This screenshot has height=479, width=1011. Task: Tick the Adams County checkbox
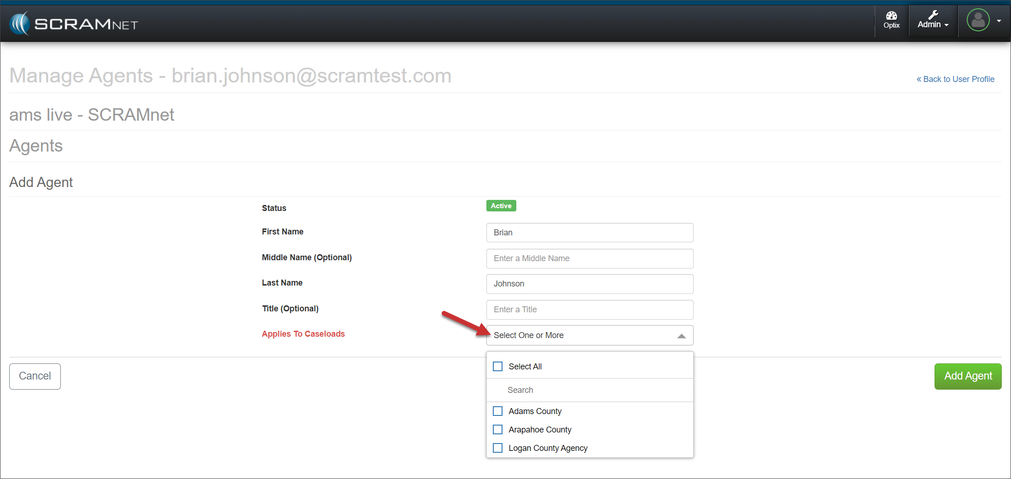[x=498, y=411]
